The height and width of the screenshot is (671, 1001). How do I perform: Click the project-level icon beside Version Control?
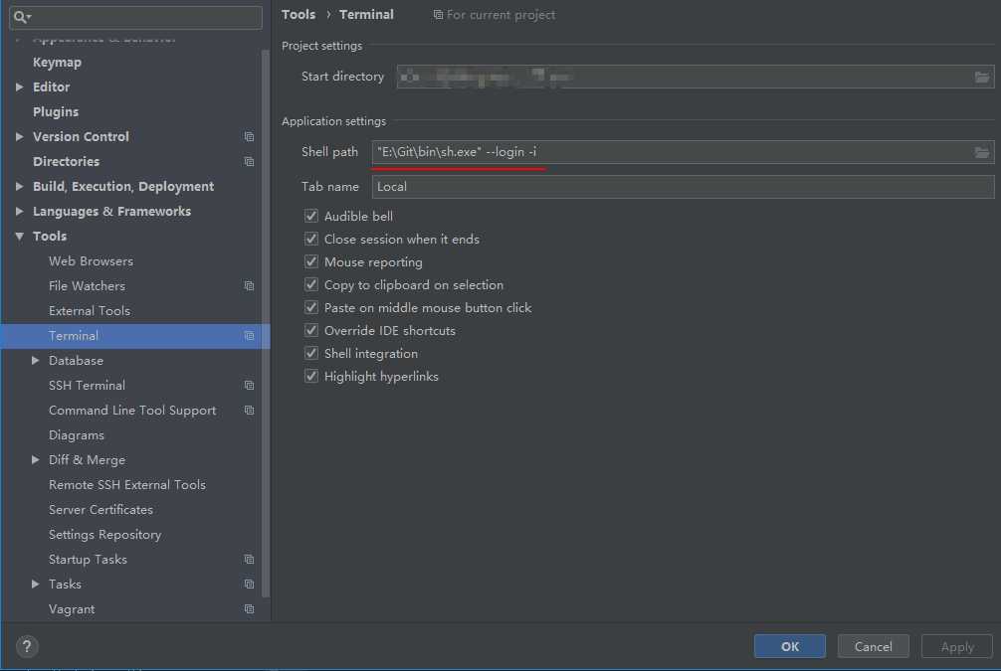(x=249, y=136)
